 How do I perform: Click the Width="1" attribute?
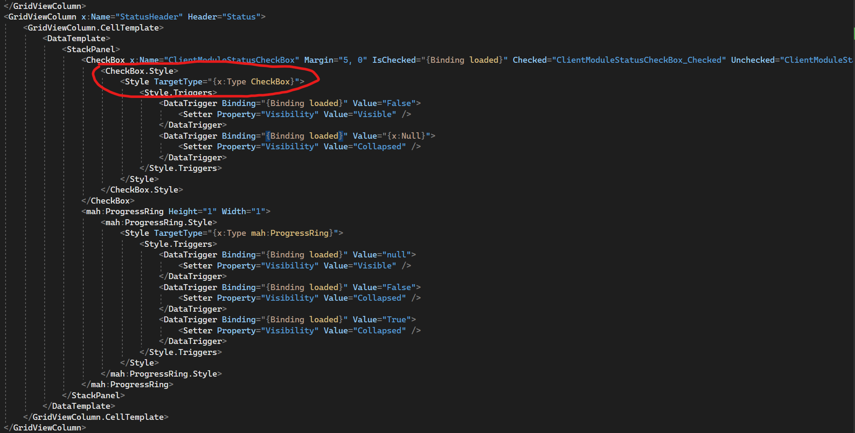pos(243,212)
